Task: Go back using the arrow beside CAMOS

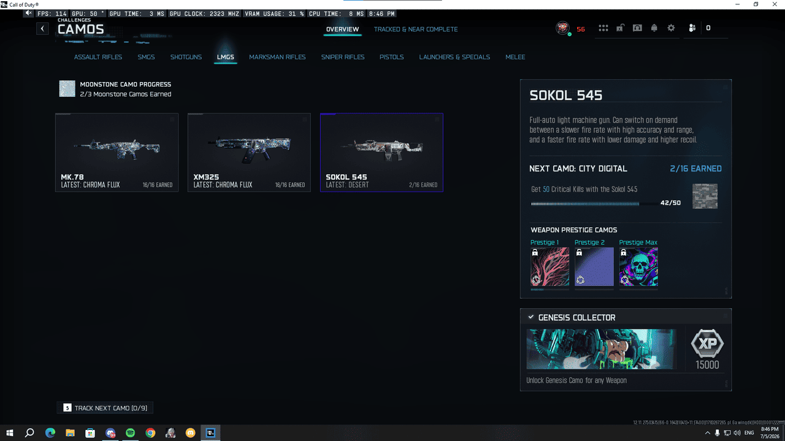Action: pyautogui.click(x=42, y=28)
